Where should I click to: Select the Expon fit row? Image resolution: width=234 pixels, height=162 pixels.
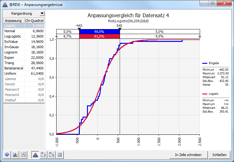point(24,58)
